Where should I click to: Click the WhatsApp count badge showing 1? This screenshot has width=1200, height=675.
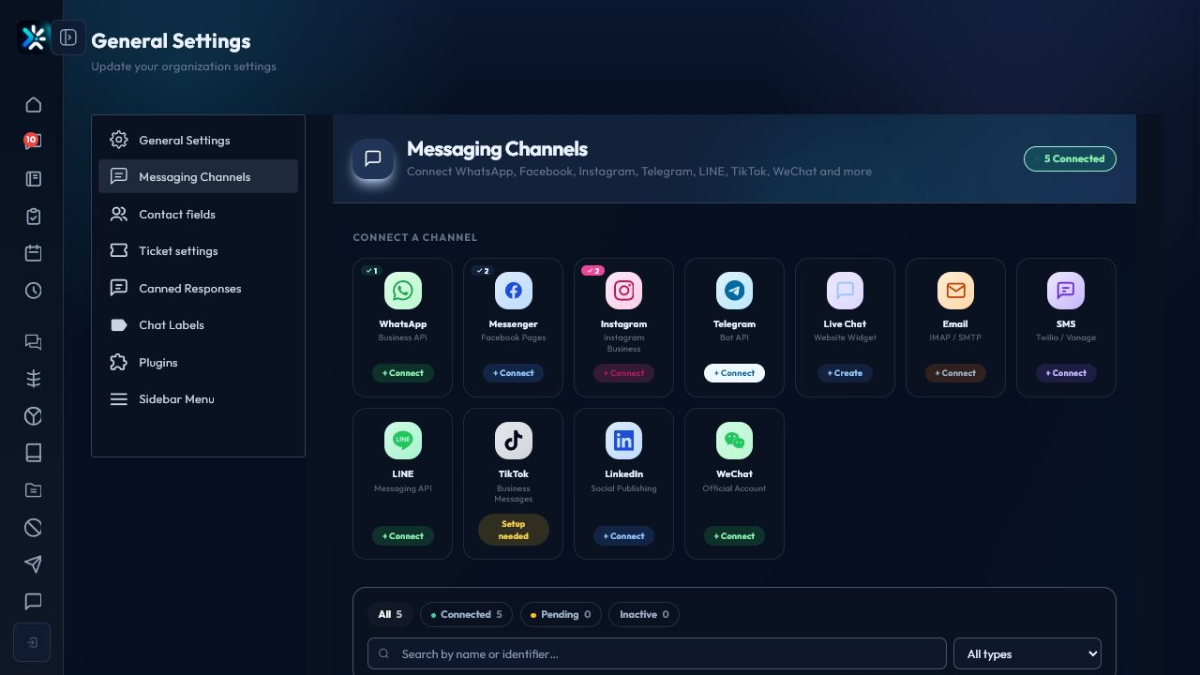click(x=372, y=271)
